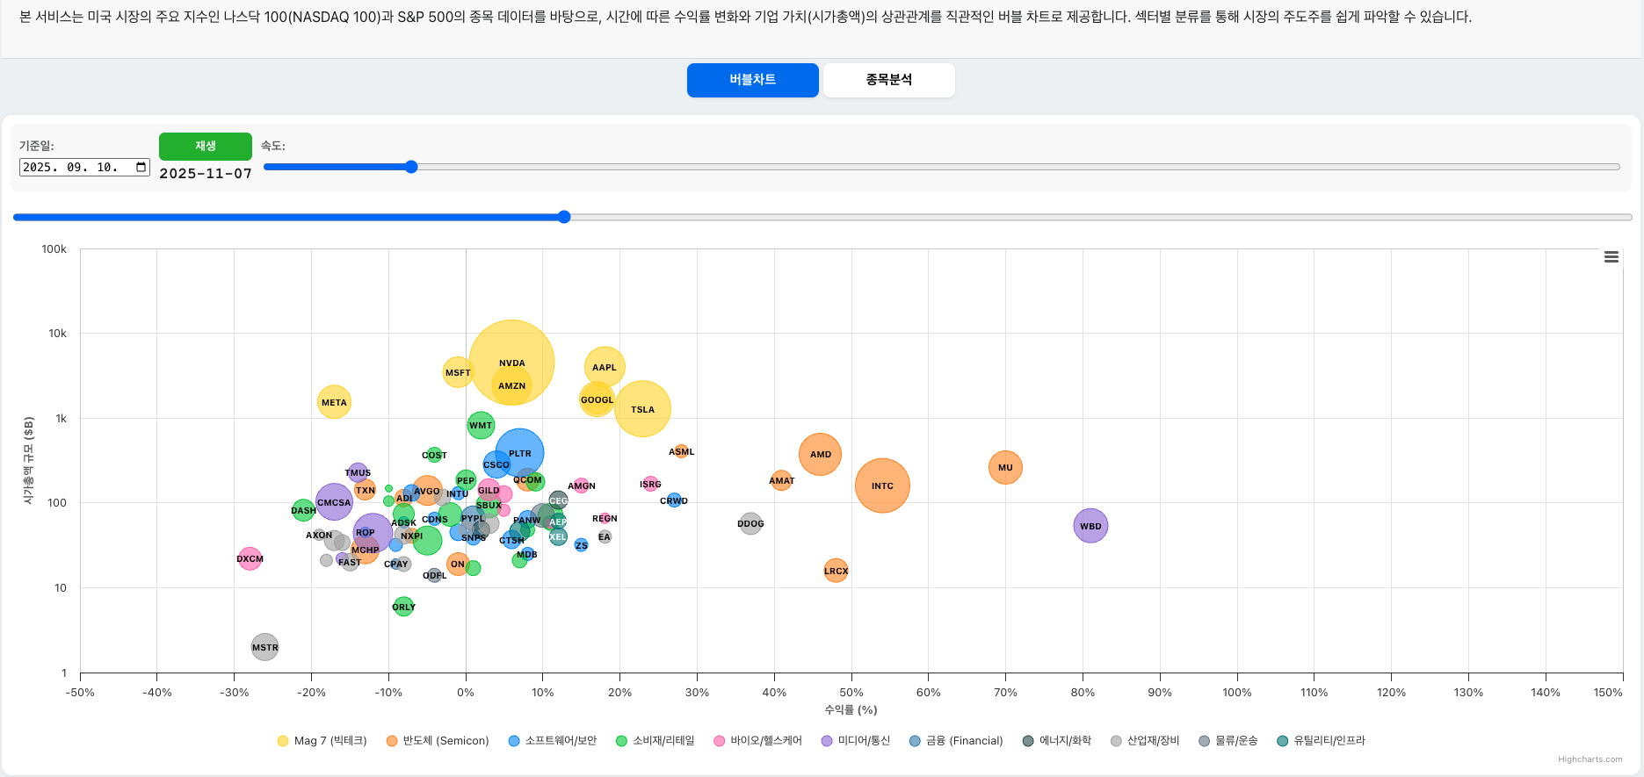Toggle 물류/운송 legend series
1644x777 pixels.
point(1228,741)
